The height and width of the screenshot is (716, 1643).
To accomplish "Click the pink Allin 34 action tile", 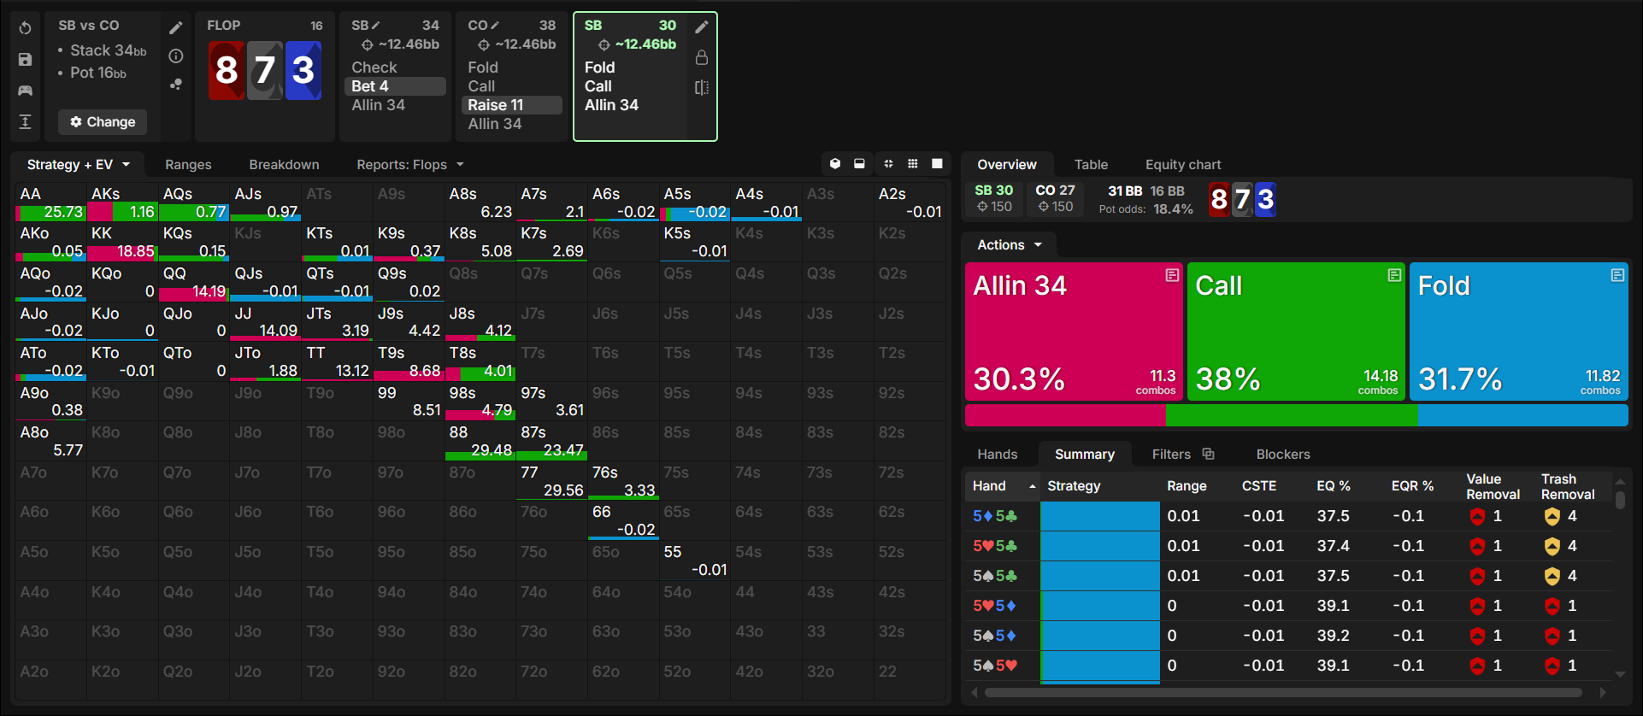I will pos(1074,332).
